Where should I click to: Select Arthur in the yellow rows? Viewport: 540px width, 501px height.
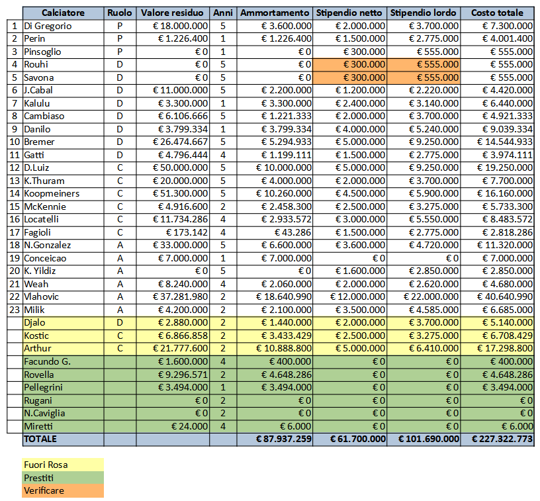coord(63,348)
